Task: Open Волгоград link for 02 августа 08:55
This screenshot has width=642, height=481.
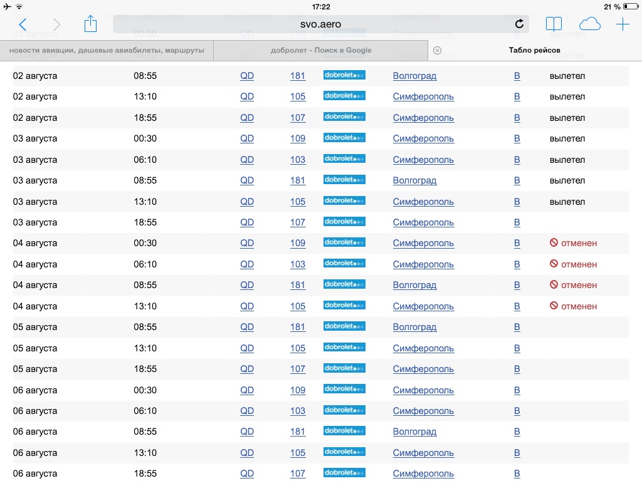Action: 414,76
